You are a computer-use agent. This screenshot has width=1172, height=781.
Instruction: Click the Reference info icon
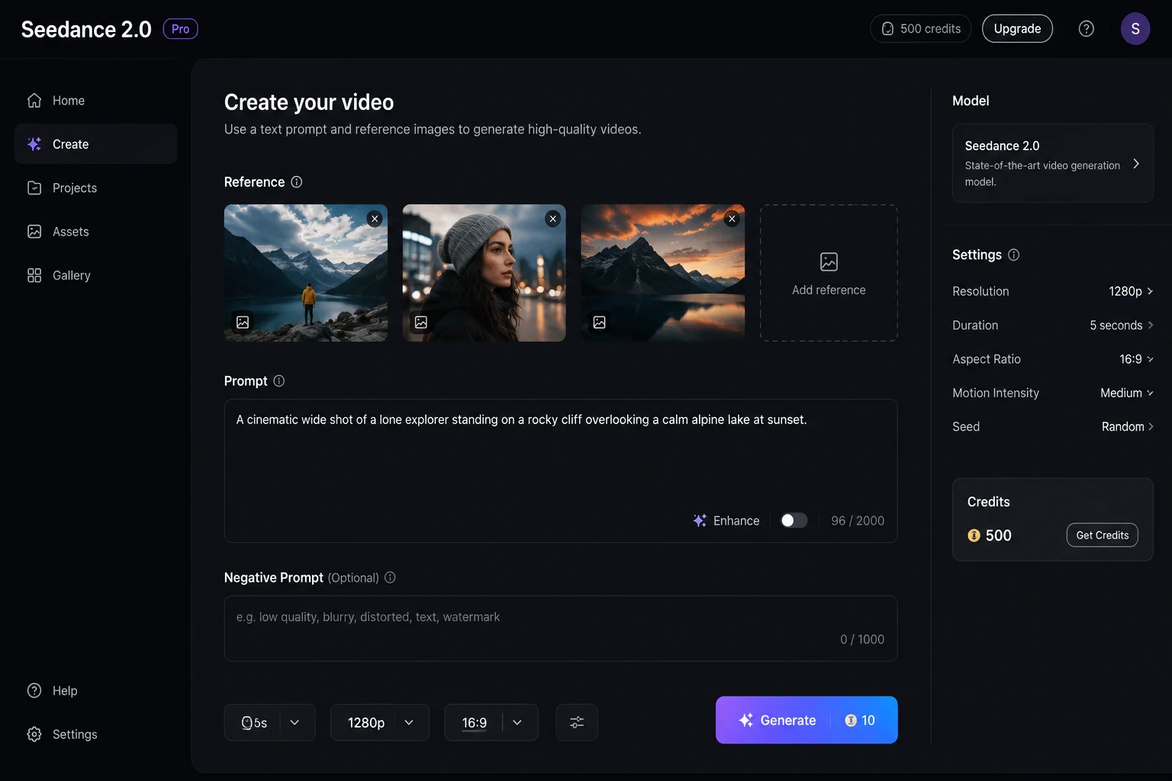click(x=297, y=182)
